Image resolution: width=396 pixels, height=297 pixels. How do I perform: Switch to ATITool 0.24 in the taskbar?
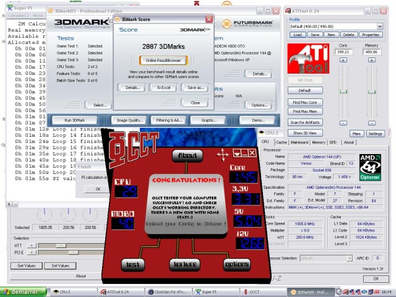122,292
